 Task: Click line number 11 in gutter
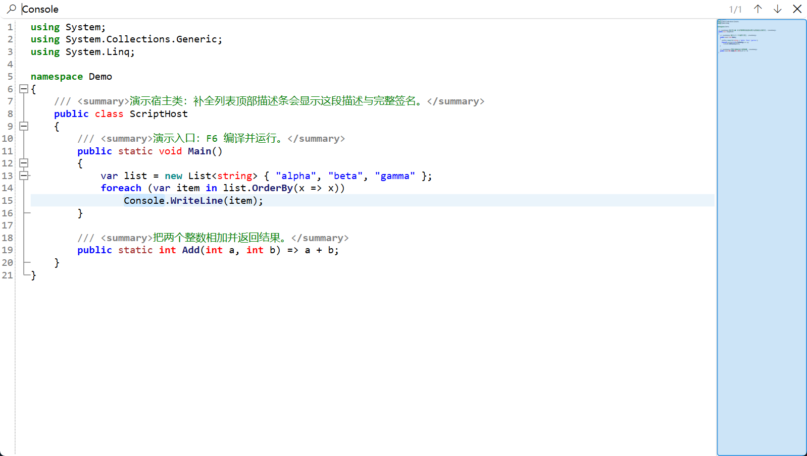[8, 151]
